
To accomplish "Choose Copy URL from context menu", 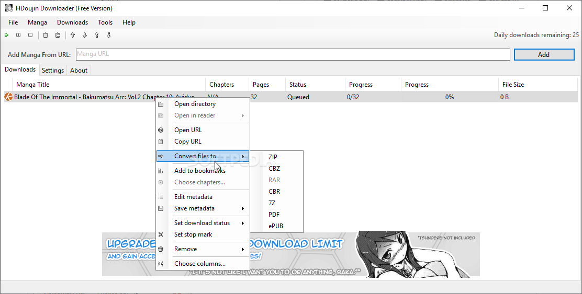I will pyautogui.click(x=203, y=142).
